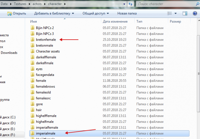Expand the view options dropdown arrow

coord(176,13)
